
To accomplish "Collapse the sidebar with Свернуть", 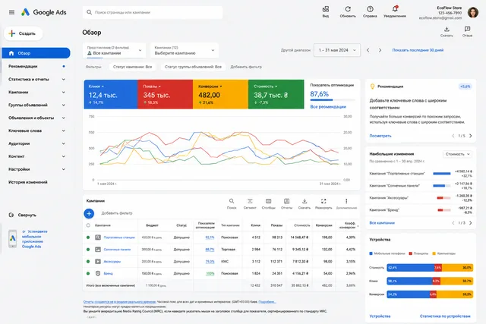I will pos(22,215).
